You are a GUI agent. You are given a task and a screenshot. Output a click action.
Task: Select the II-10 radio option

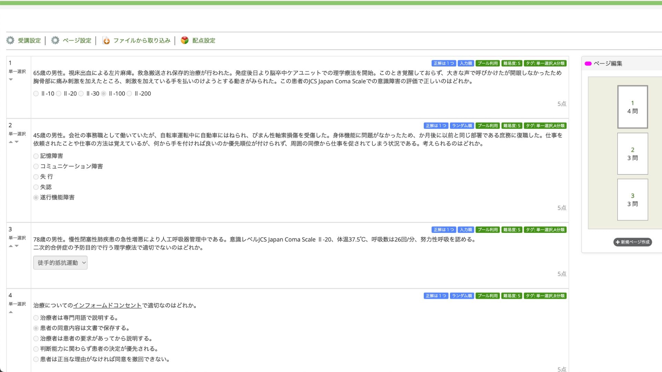coord(36,94)
